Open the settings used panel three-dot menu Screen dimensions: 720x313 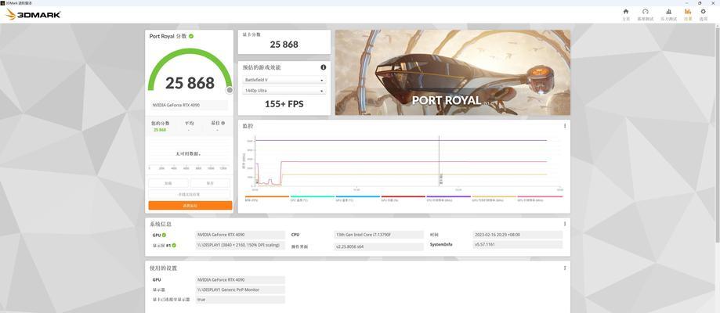[565, 268]
